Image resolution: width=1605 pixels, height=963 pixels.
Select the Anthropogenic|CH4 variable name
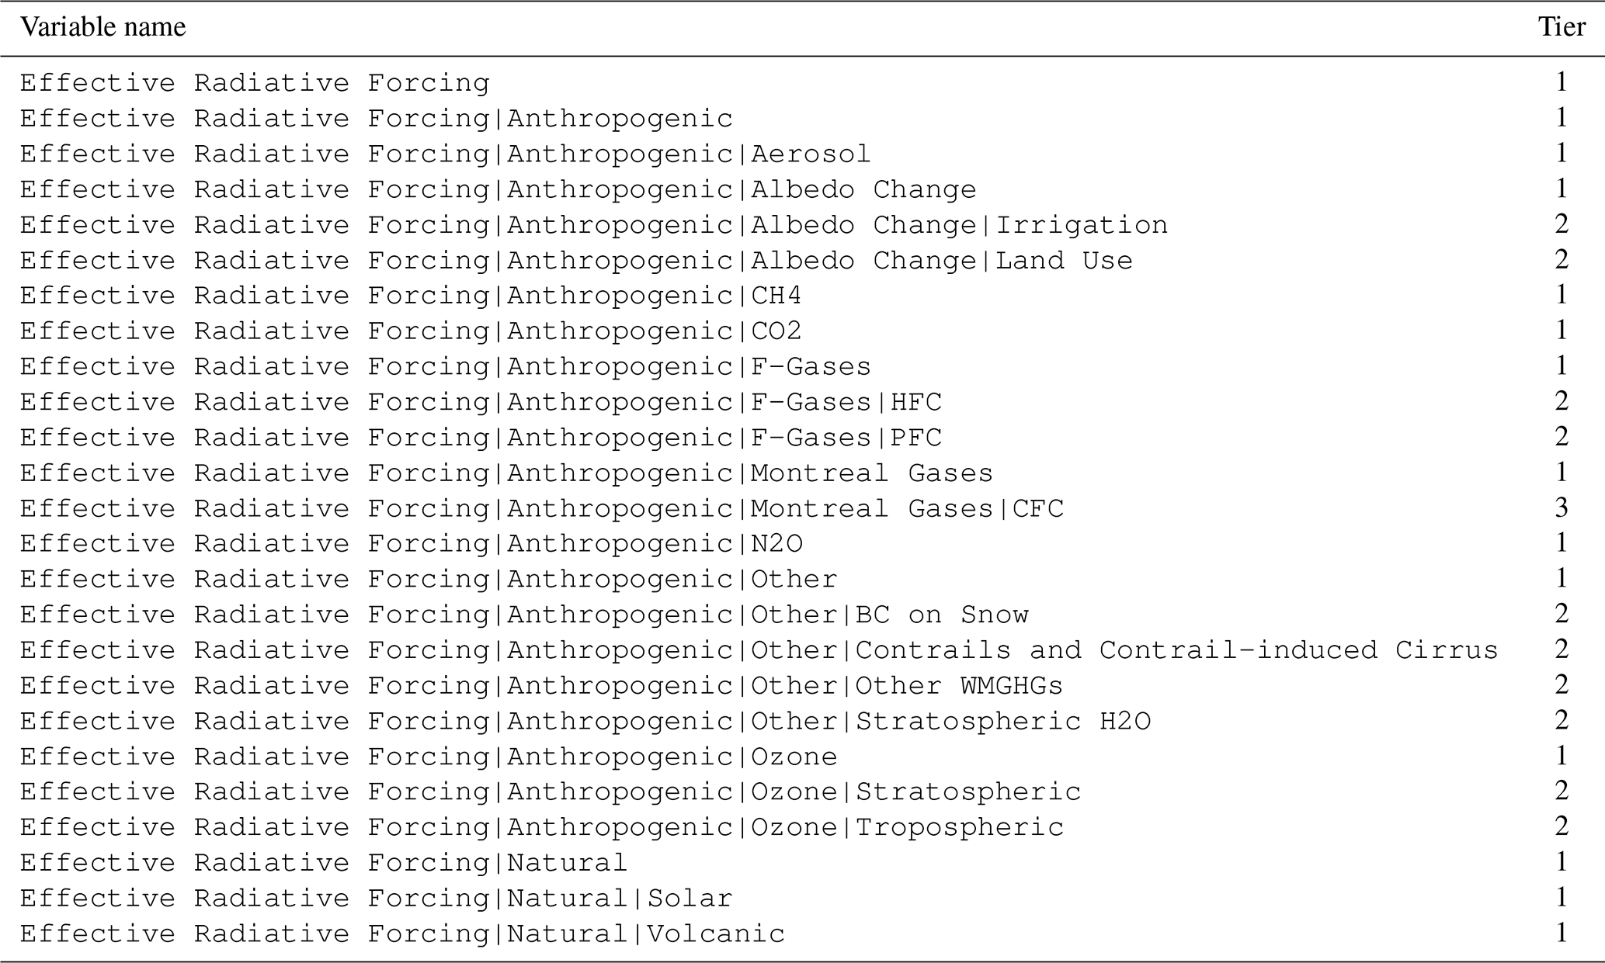click(411, 296)
